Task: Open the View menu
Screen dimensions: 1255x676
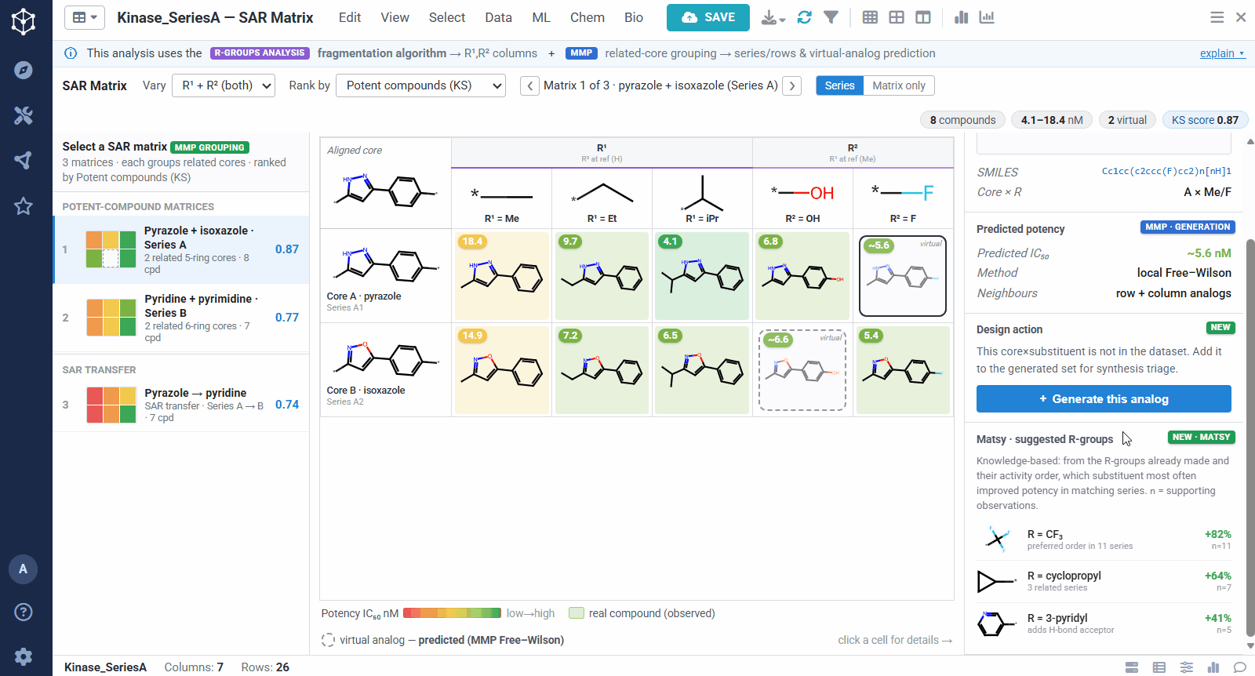Action: point(395,17)
